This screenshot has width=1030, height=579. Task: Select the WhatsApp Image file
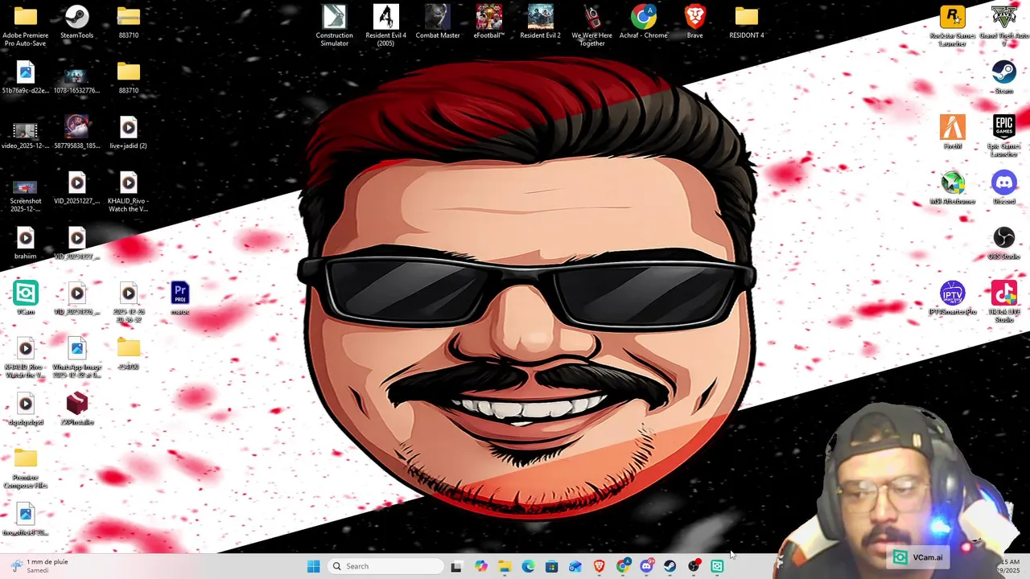(76, 357)
